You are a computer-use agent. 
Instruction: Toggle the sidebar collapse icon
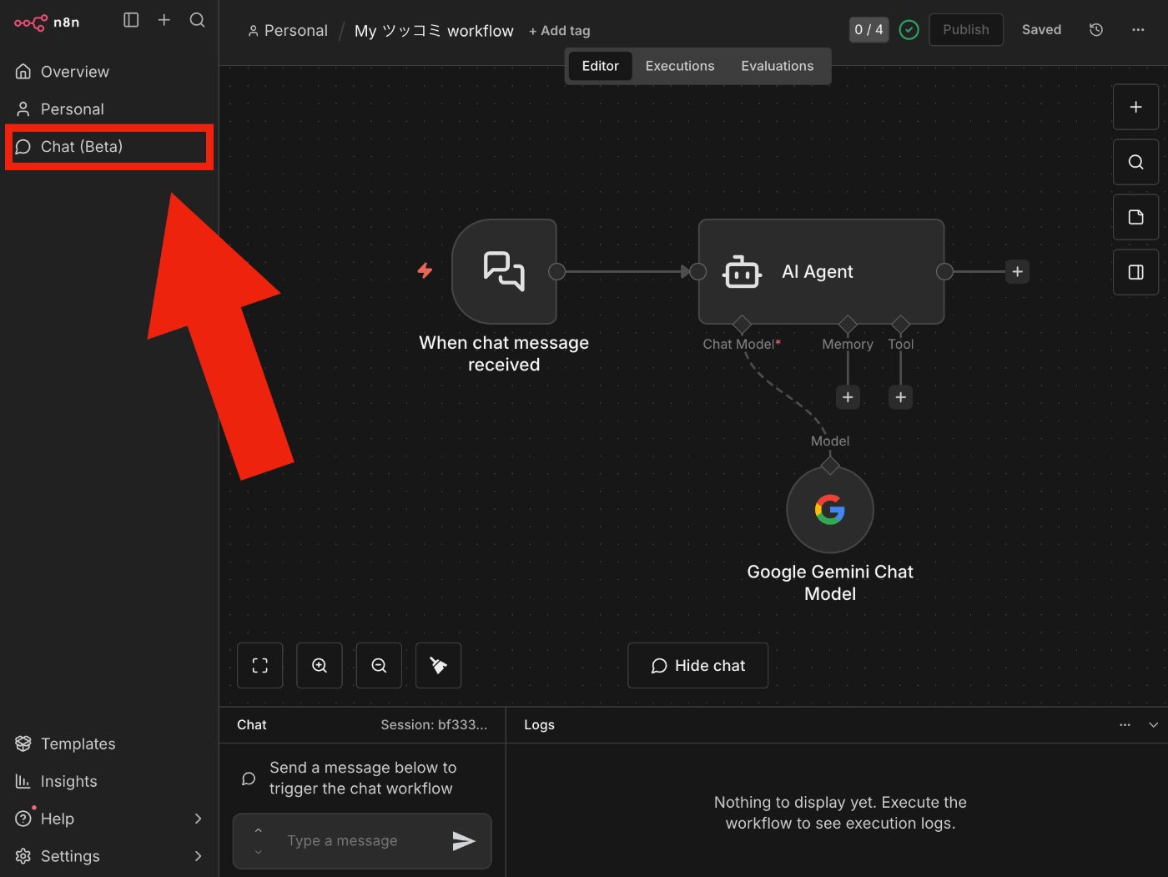(x=131, y=20)
